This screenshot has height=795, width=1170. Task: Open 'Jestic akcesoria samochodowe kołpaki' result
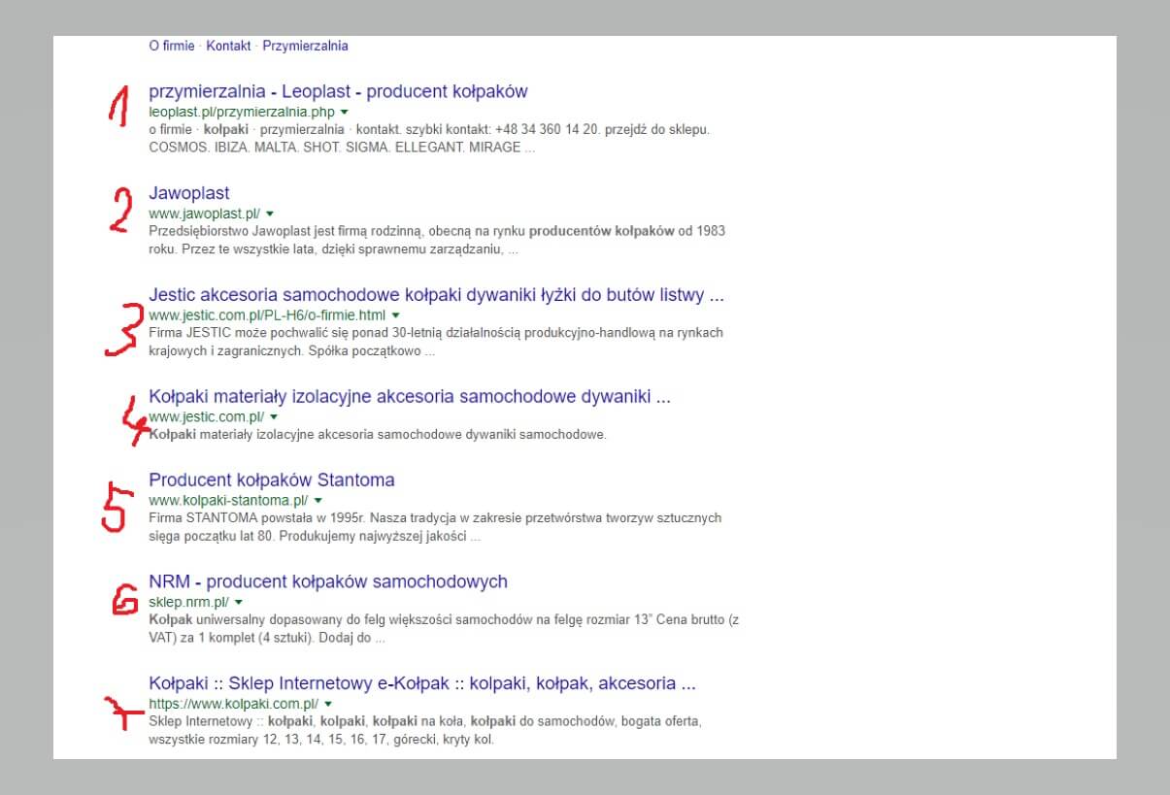point(436,295)
